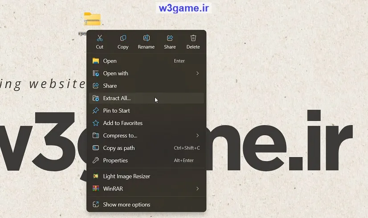Click the Compress to archive icon
The image size is (368, 218).
(x=96, y=136)
